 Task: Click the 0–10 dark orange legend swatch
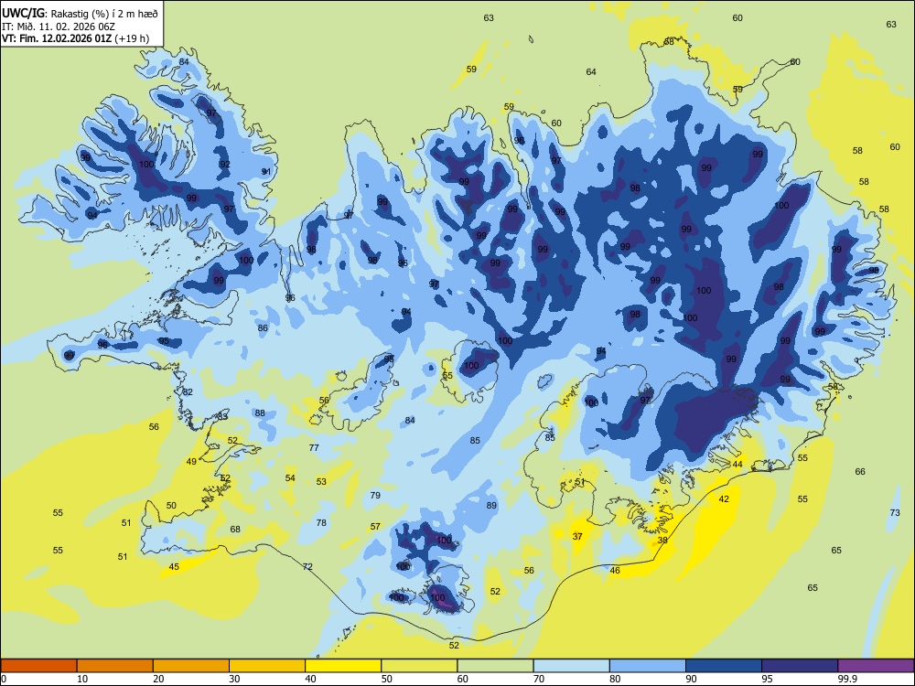[x=38, y=666]
